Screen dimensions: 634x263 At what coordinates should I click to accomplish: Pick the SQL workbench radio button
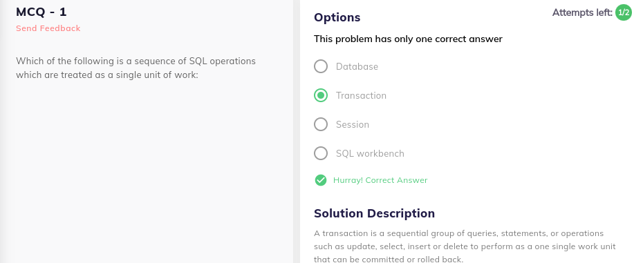tap(321, 153)
